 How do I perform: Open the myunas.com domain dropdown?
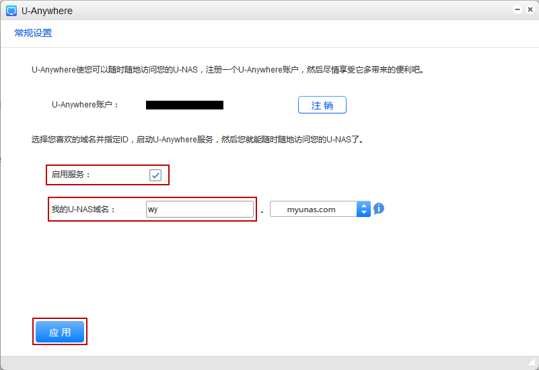coord(320,210)
